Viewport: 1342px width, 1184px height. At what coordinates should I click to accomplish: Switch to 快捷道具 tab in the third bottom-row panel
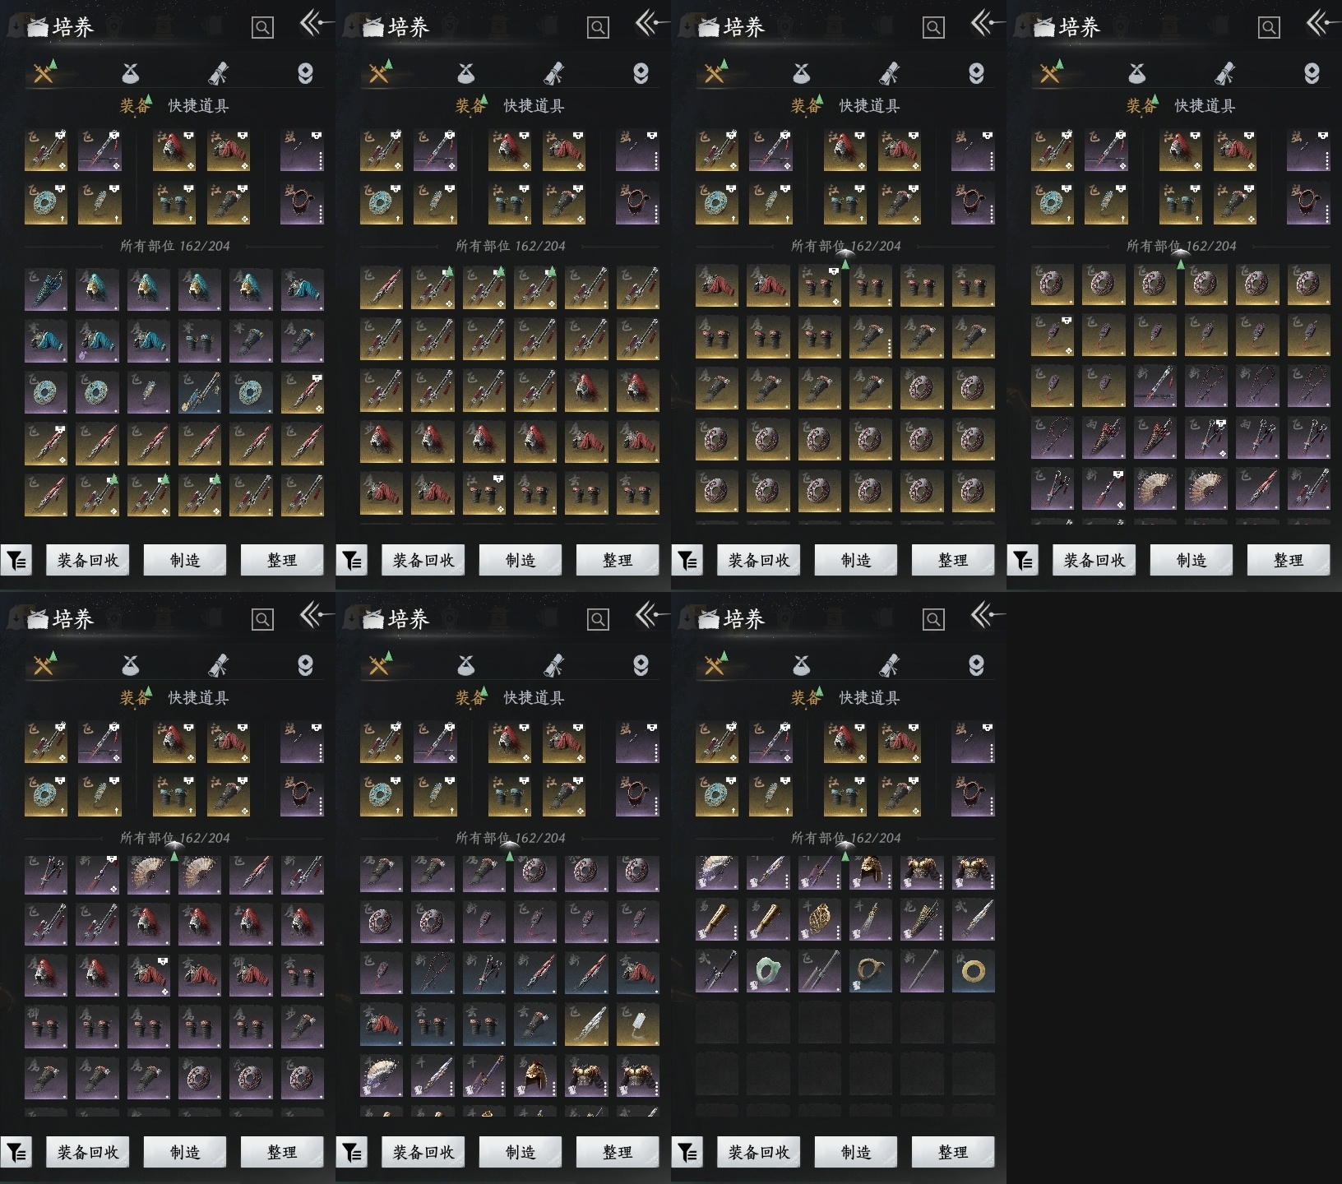[x=869, y=698]
